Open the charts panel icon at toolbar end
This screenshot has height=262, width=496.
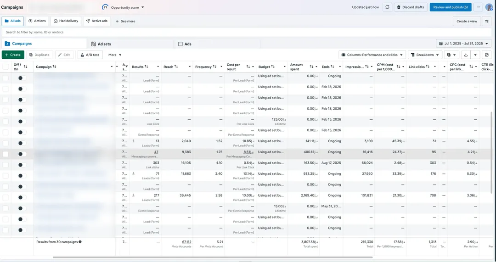(487, 55)
